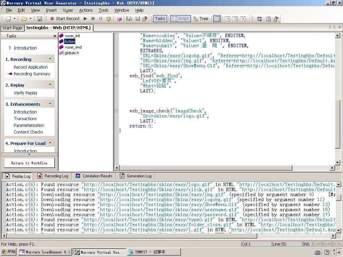The width and height of the screenshot is (343, 257).
Task: Click the Start Record button
Action: [x=65, y=19]
